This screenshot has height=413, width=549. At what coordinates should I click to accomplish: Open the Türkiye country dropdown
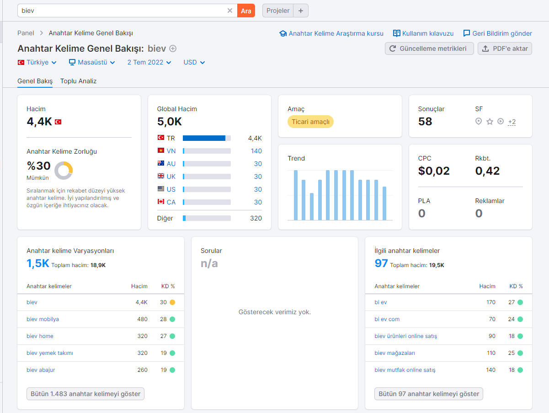pyautogui.click(x=37, y=62)
